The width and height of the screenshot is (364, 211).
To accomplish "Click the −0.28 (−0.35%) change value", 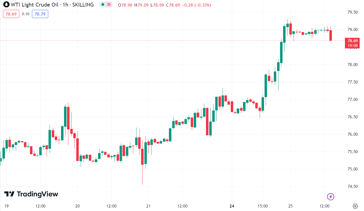I will click(x=196, y=5).
